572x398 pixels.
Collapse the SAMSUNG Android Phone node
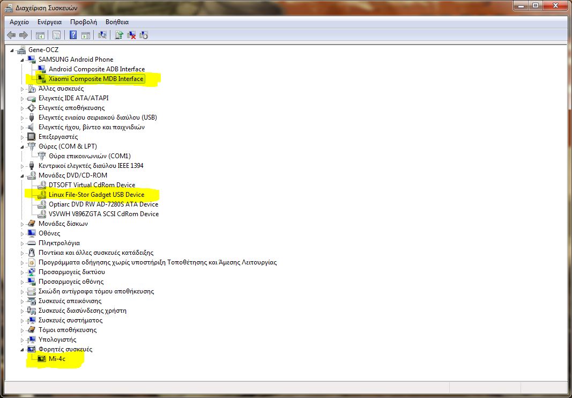(23, 60)
